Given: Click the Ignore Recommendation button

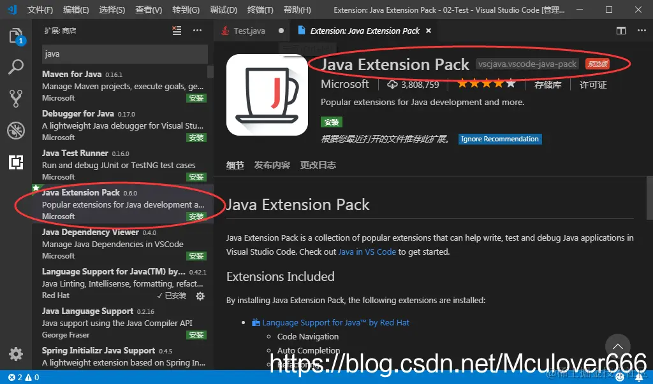Looking at the screenshot, I should point(500,139).
